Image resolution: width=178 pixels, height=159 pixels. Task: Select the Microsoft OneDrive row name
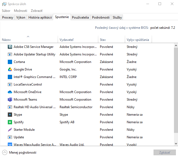pyautogui.click(x=28, y=92)
